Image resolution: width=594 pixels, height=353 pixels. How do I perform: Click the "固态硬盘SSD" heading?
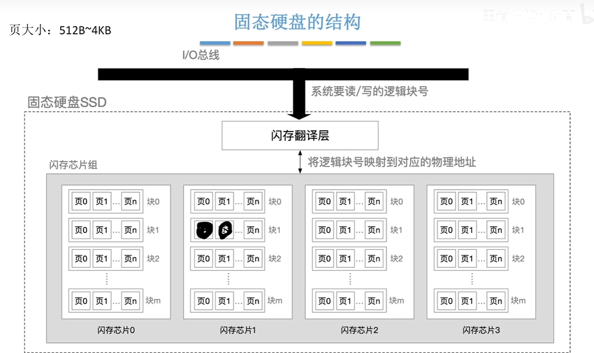pos(67,102)
